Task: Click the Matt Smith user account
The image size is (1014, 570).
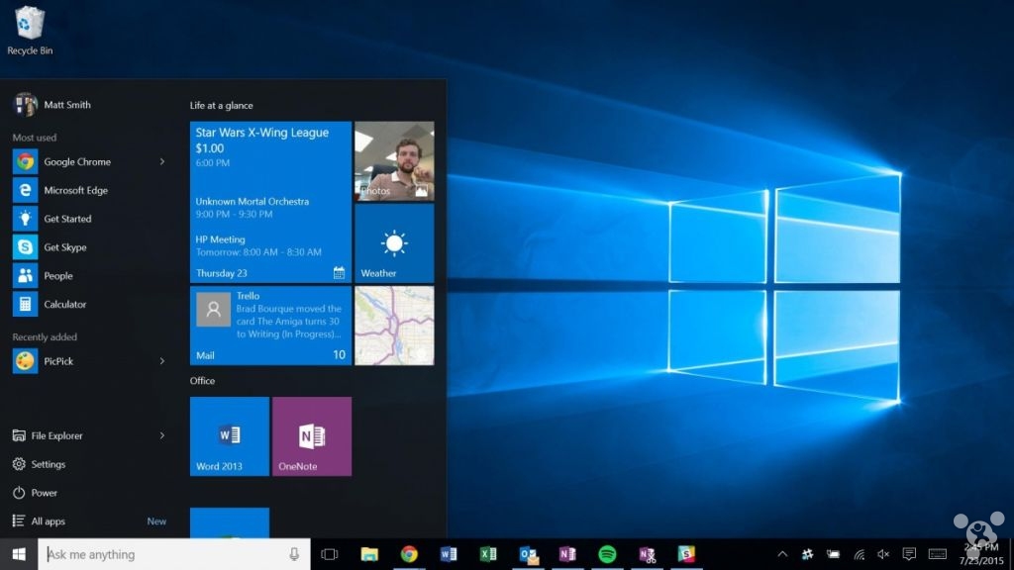Action: point(52,105)
